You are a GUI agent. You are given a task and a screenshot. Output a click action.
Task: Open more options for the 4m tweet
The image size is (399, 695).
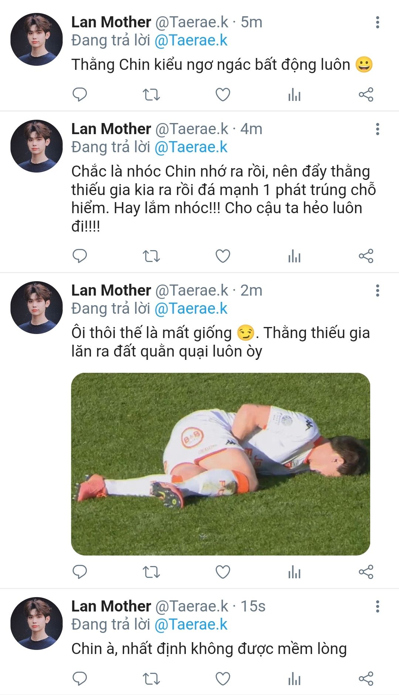(377, 129)
